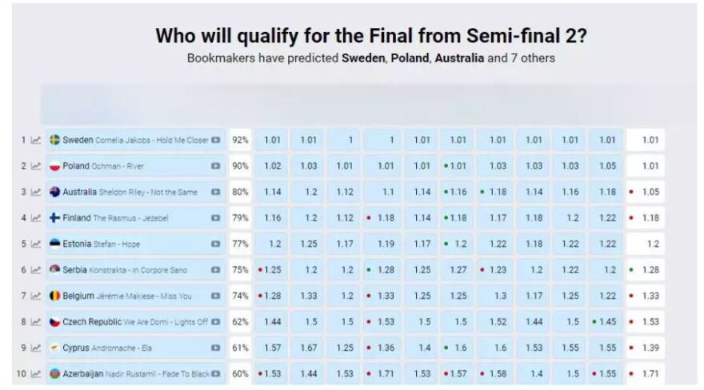
Task: Click the Czech Republic flag icon
Action: (x=55, y=322)
